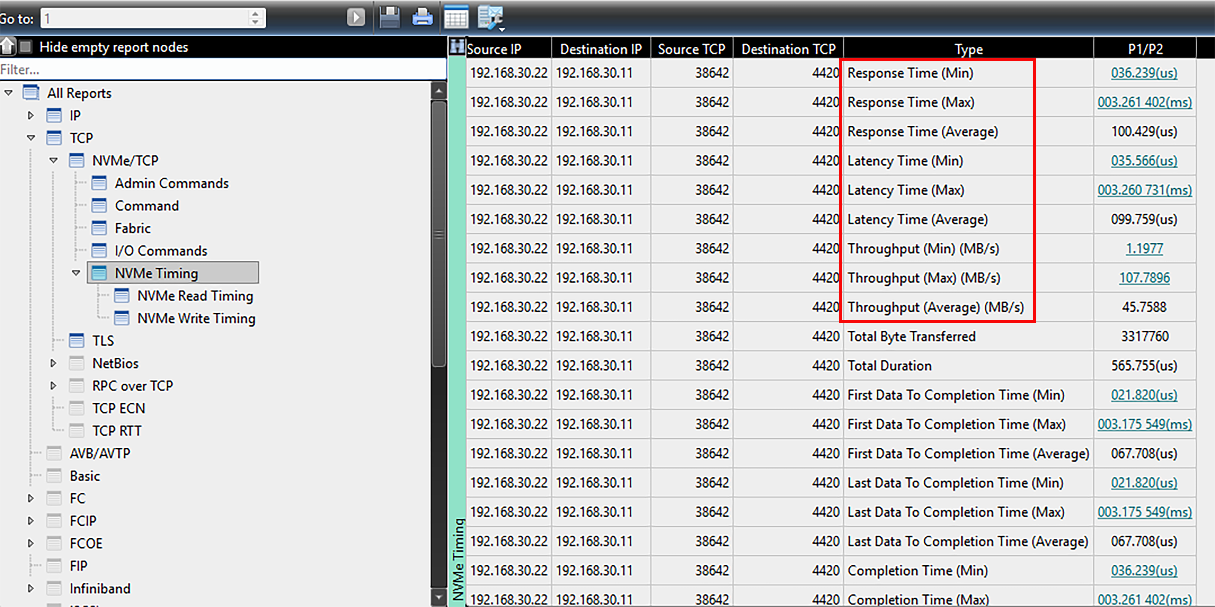Click the Total Duration row label
The image size is (1215, 607).
coord(890,366)
